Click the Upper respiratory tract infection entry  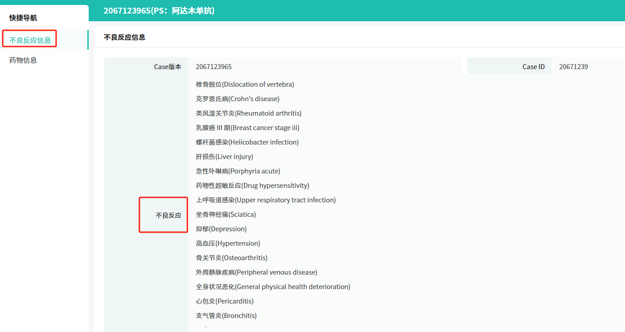(x=266, y=200)
